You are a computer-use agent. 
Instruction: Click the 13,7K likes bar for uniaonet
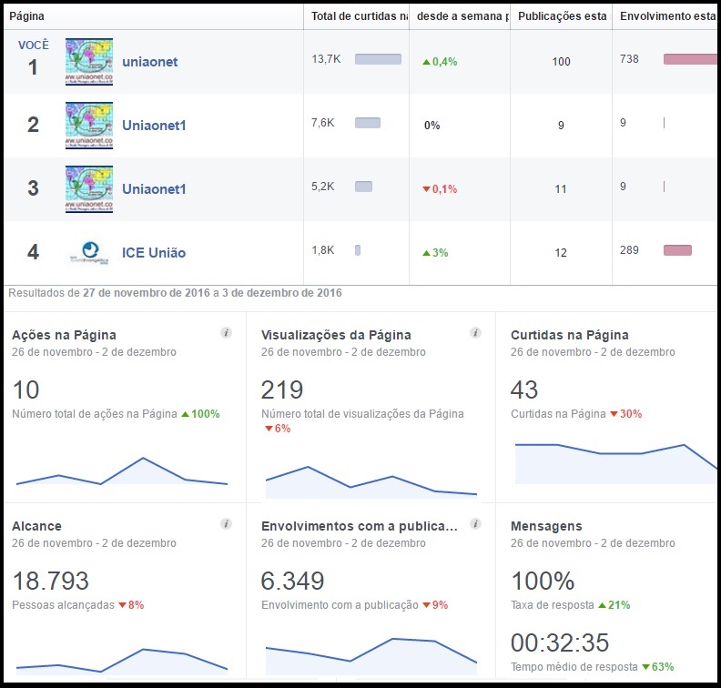[x=378, y=59]
